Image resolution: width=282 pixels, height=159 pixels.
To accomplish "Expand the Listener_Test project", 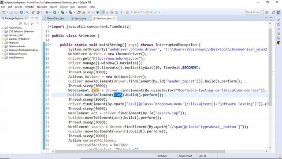I will [3, 35].
